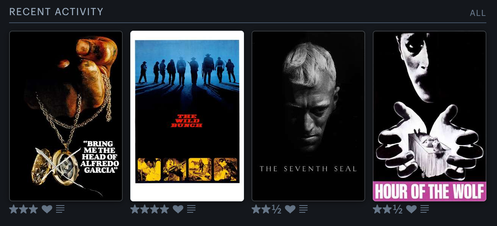Open the review icon under The Wild Bunch
Viewport: 497px width, 226px height.
191,209
